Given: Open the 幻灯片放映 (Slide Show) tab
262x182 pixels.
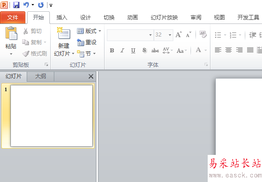Looking at the screenshot, I should [164, 17].
